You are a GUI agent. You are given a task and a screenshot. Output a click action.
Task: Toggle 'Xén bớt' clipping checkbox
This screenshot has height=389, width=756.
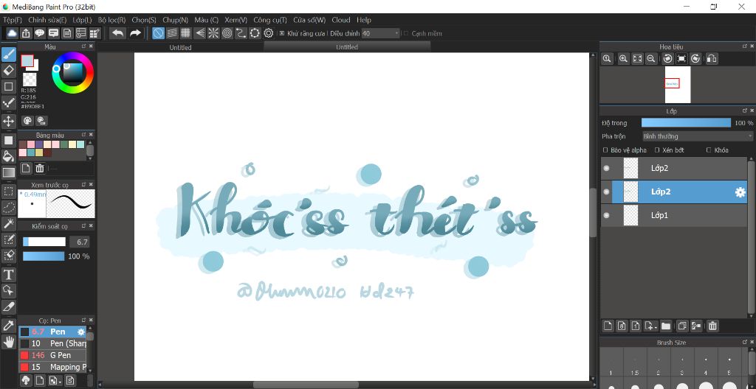pyautogui.click(x=657, y=150)
